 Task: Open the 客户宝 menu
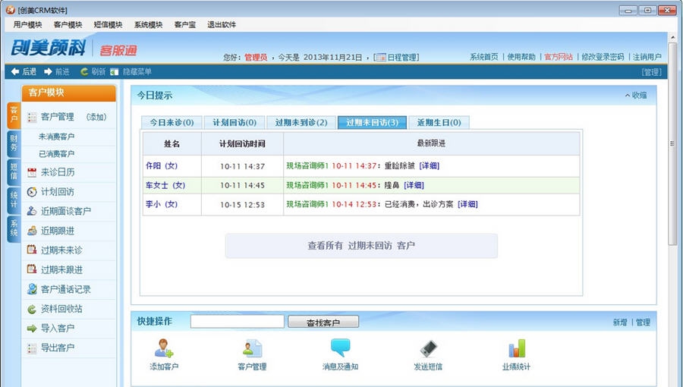[185, 25]
